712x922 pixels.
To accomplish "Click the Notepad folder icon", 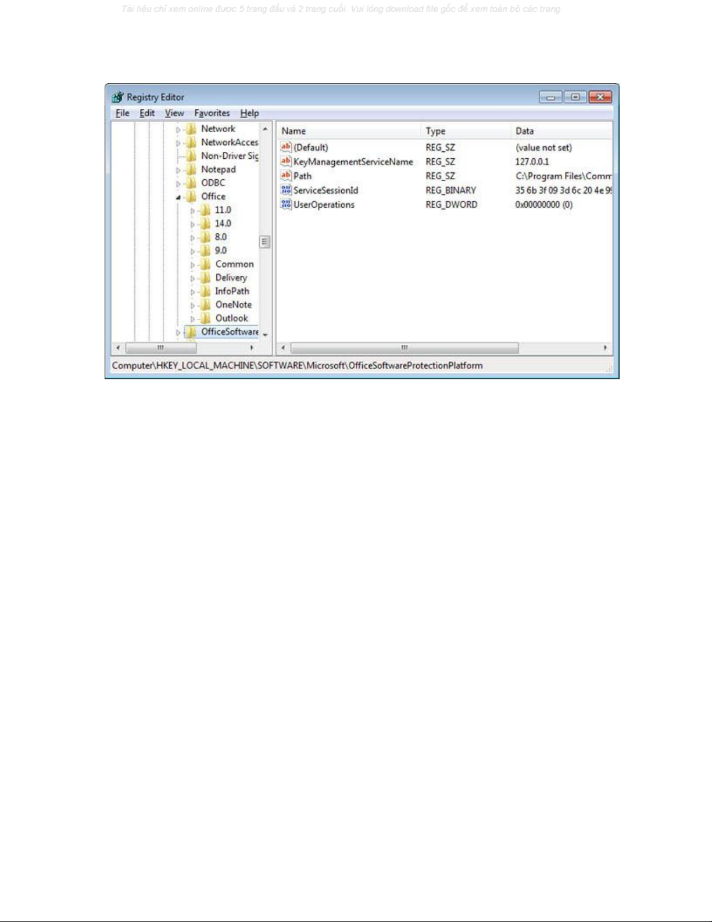I will [191, 169].
